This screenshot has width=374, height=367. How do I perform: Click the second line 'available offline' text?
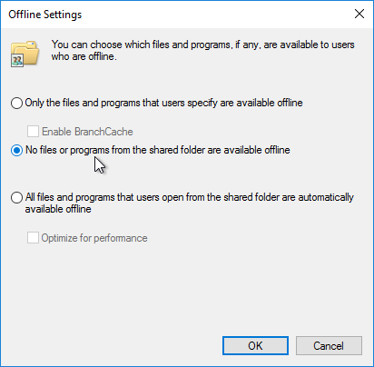58,209
